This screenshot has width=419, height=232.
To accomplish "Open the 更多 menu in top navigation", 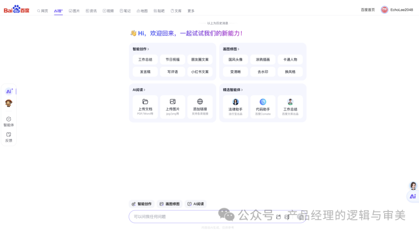I will tap(191, 11).
